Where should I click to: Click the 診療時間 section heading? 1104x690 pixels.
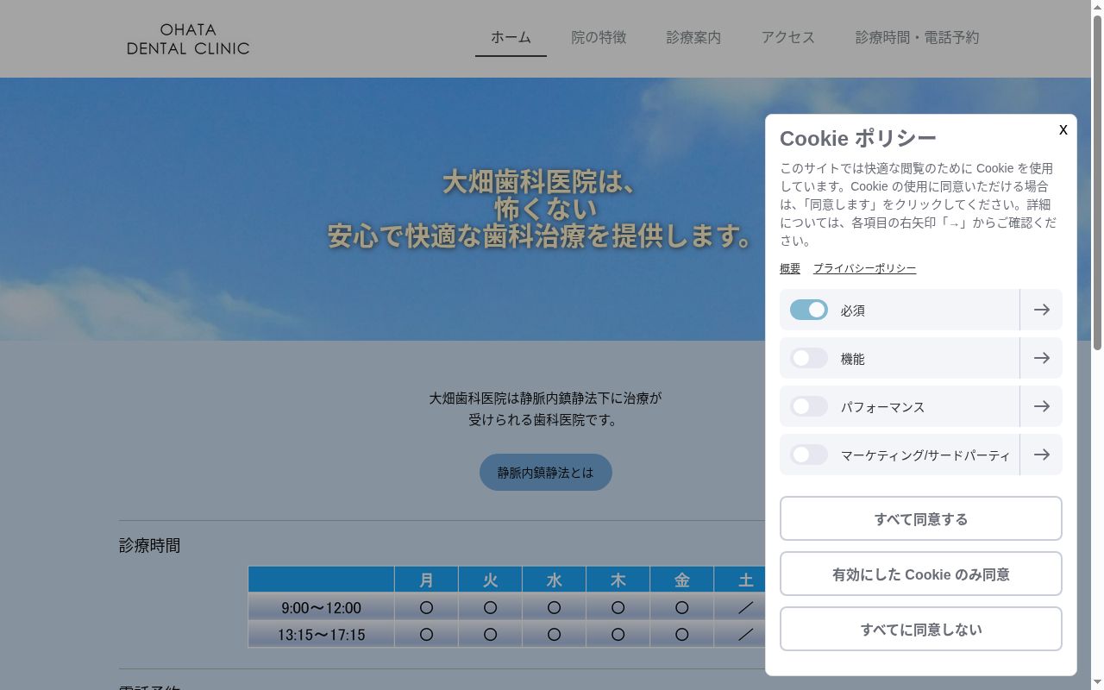[x=149, y=545]
